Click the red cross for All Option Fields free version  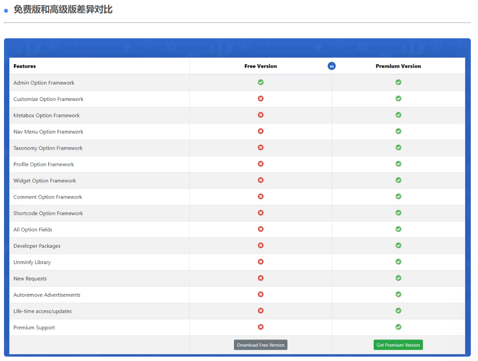[x=261, y=229]
